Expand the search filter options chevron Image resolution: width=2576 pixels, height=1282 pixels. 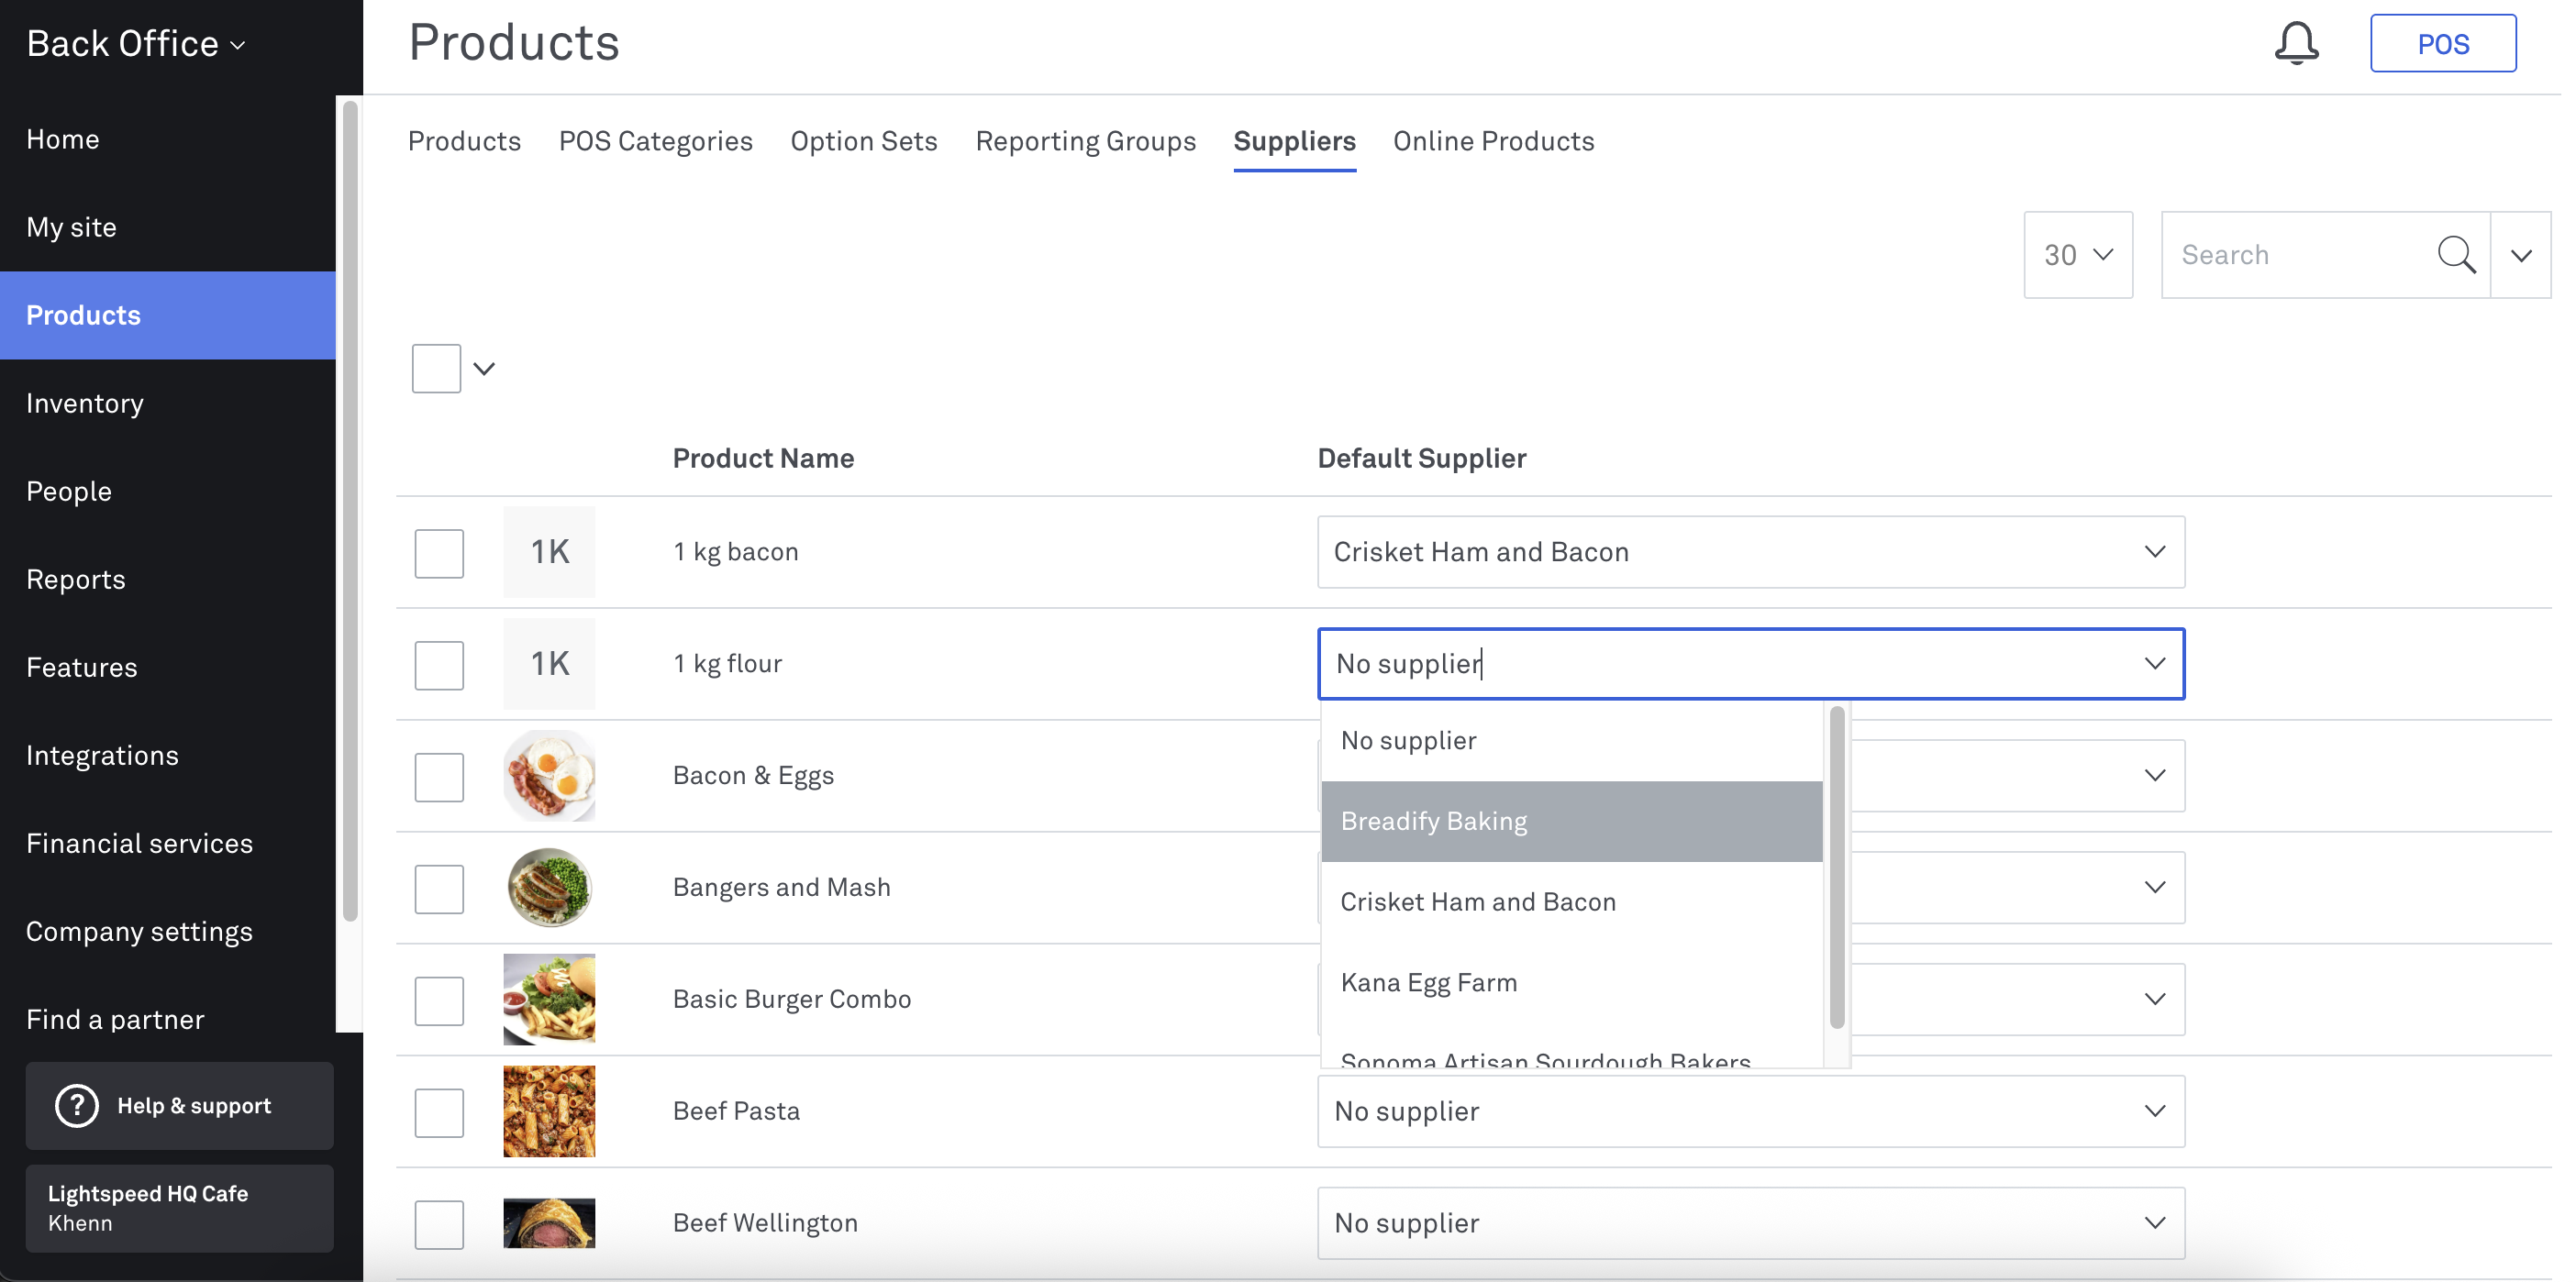[2521, 255]
